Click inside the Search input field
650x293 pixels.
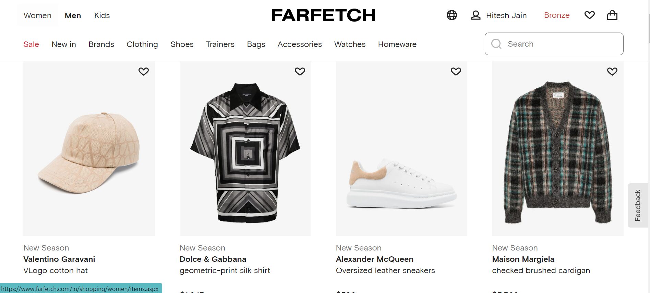coord(549,44)
